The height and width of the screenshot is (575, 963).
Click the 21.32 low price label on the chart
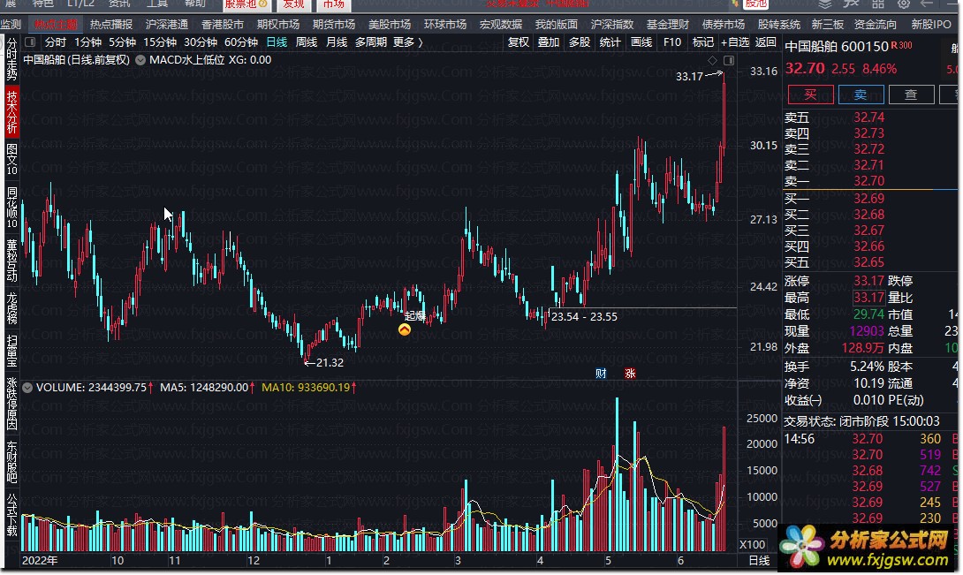[330, 363]
